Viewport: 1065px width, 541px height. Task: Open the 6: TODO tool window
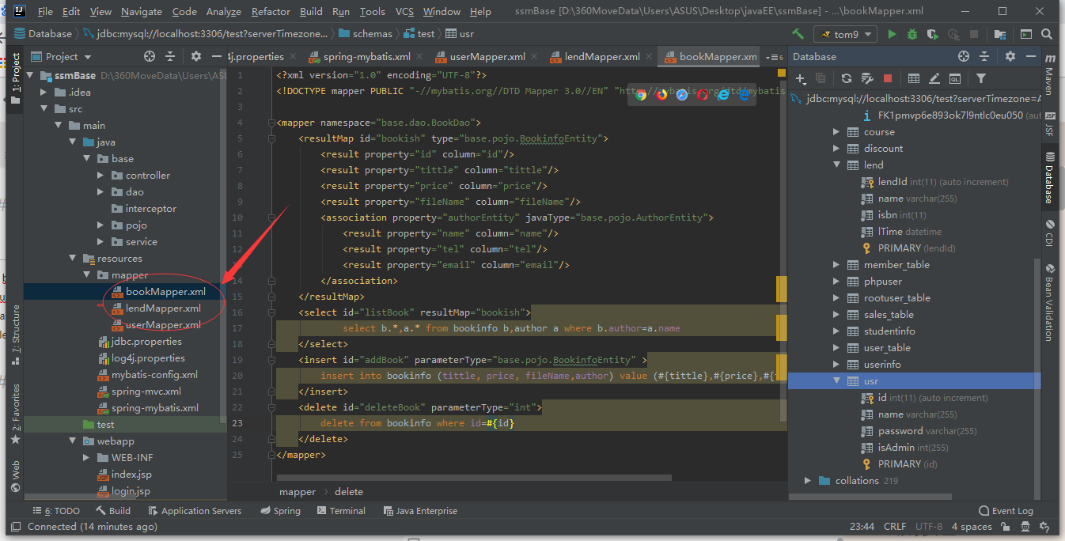pos(55,511)
